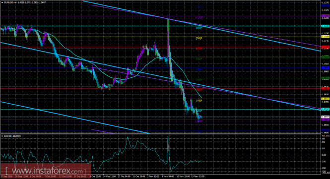Select the blue price tag near 1.0986
Screen dimensions: 330x179
(325, 67)
